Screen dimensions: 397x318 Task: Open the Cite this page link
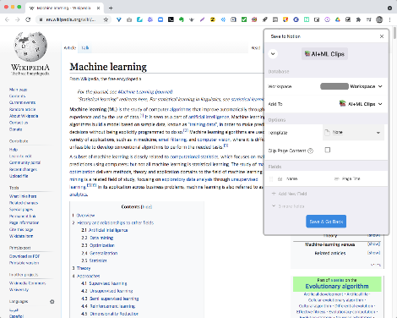(21, 229)
